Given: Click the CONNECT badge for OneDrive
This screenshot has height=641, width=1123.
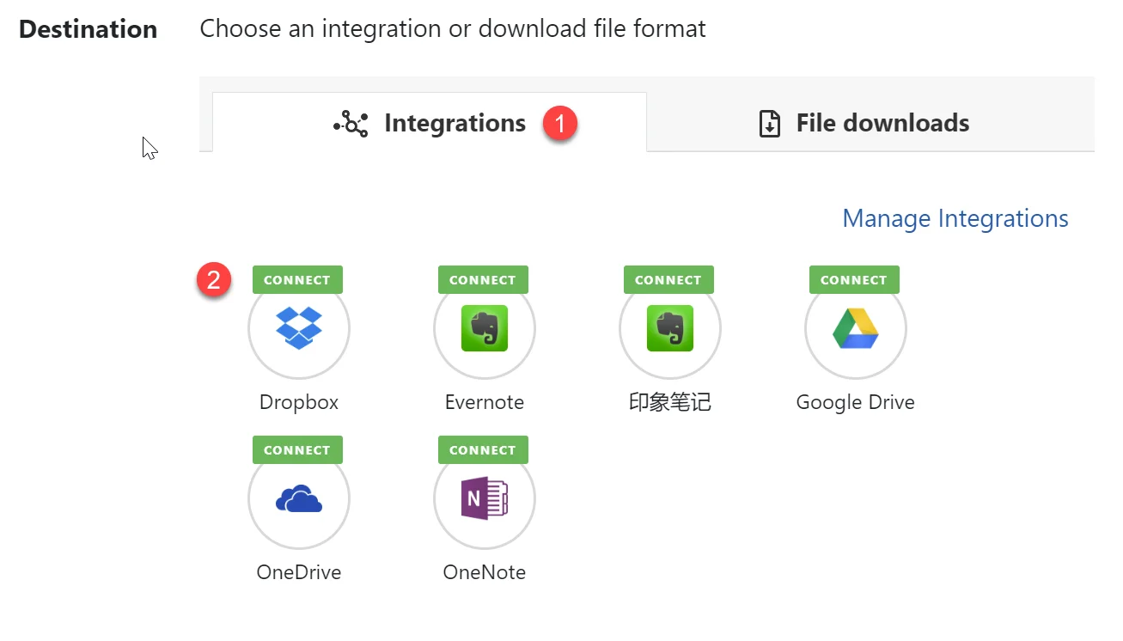Looking at the screenshot, I should tap(297, 450).
